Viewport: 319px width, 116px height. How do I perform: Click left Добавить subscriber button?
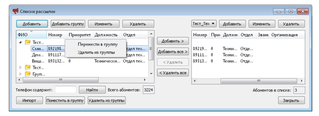tap(32, 24)
